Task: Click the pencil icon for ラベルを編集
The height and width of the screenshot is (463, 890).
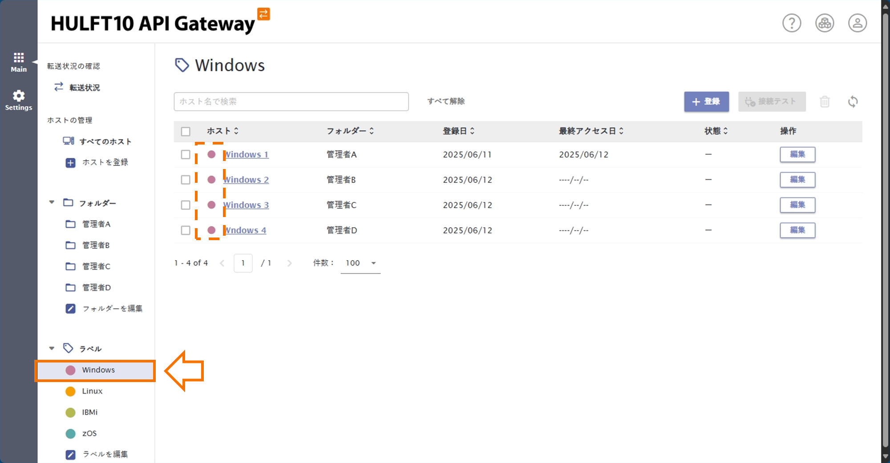Action: pos(71,455)
